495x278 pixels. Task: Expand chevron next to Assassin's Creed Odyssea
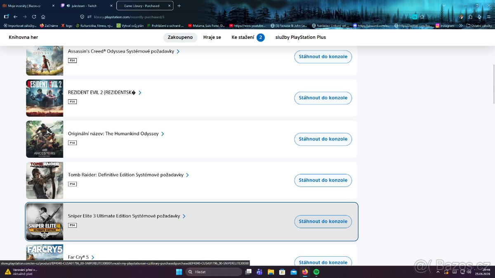point(178,51)
